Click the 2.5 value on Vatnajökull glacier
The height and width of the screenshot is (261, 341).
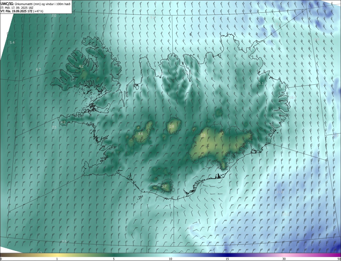(x=203, y=136)
